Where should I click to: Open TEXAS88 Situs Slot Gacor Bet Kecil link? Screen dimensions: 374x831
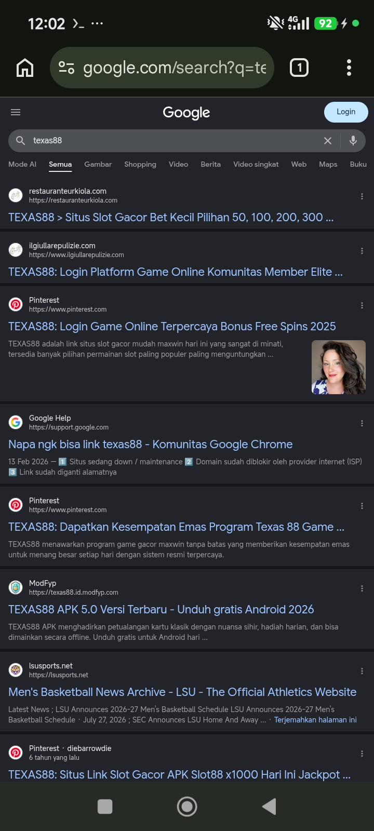point(171,218)
